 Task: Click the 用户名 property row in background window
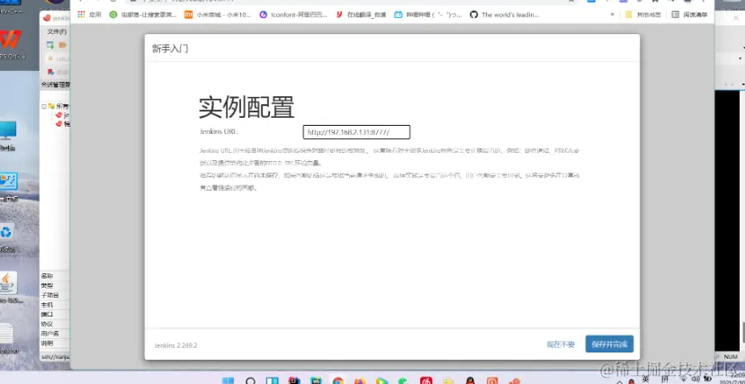pyautogui.click(x=55, y=334)
